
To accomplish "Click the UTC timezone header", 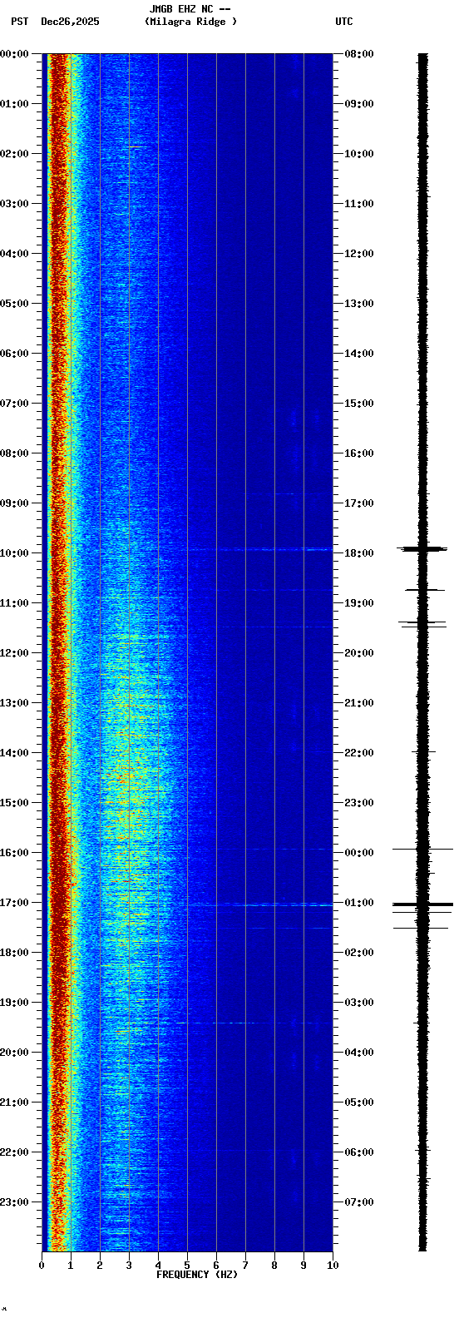I will pyautogui.click(x=344, y=22).
